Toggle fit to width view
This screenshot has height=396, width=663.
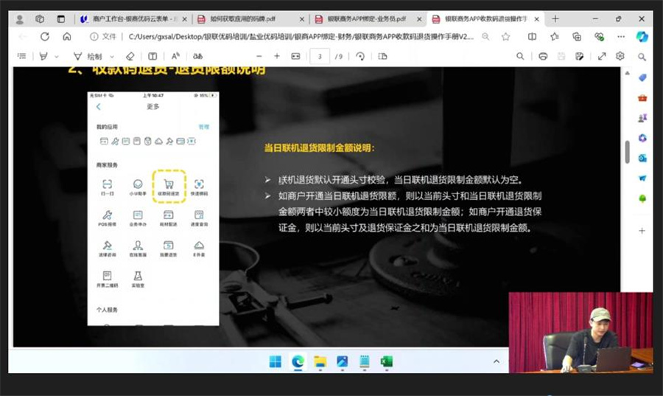click(295, 56)
